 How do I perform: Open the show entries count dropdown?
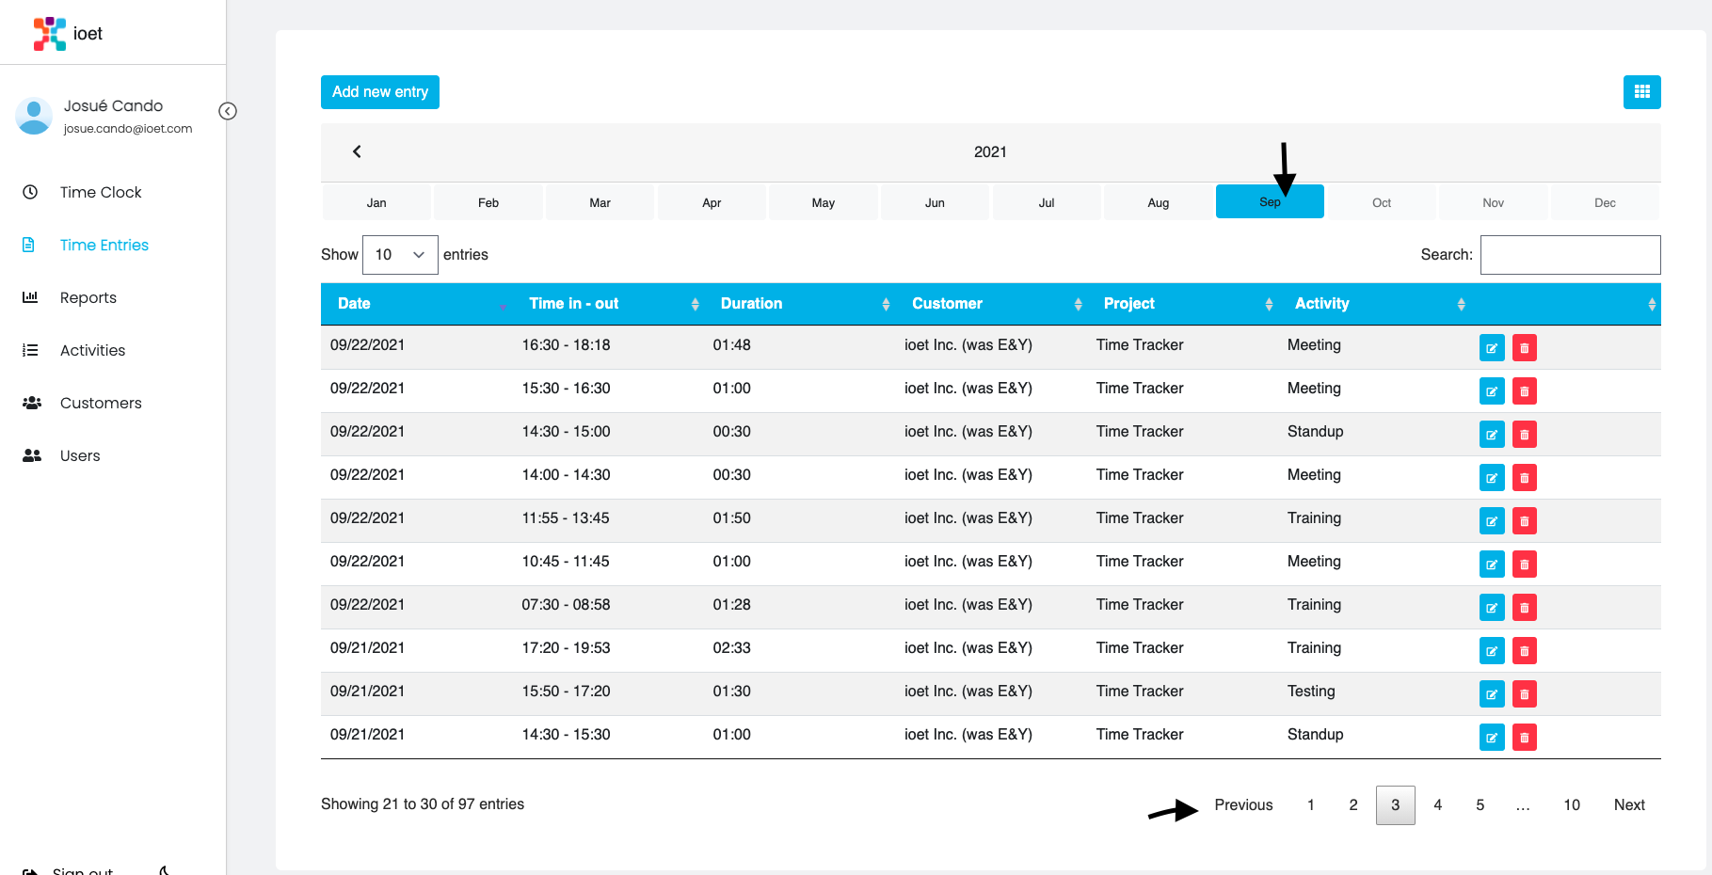[400, 255]
